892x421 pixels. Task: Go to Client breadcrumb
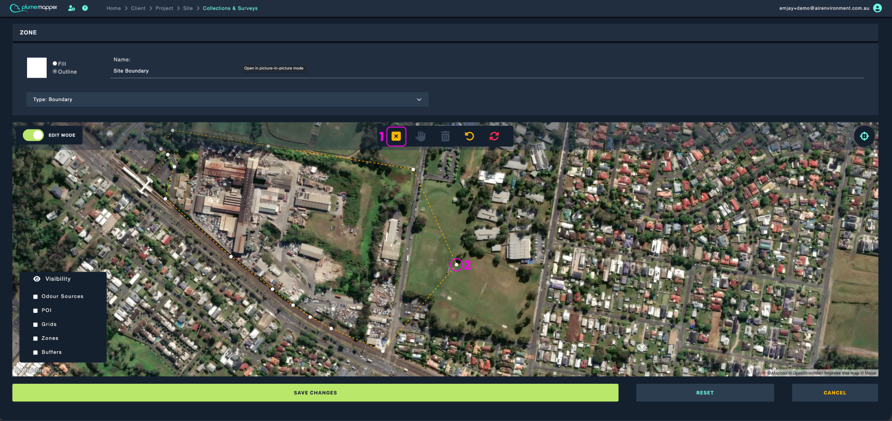(138, 8)
